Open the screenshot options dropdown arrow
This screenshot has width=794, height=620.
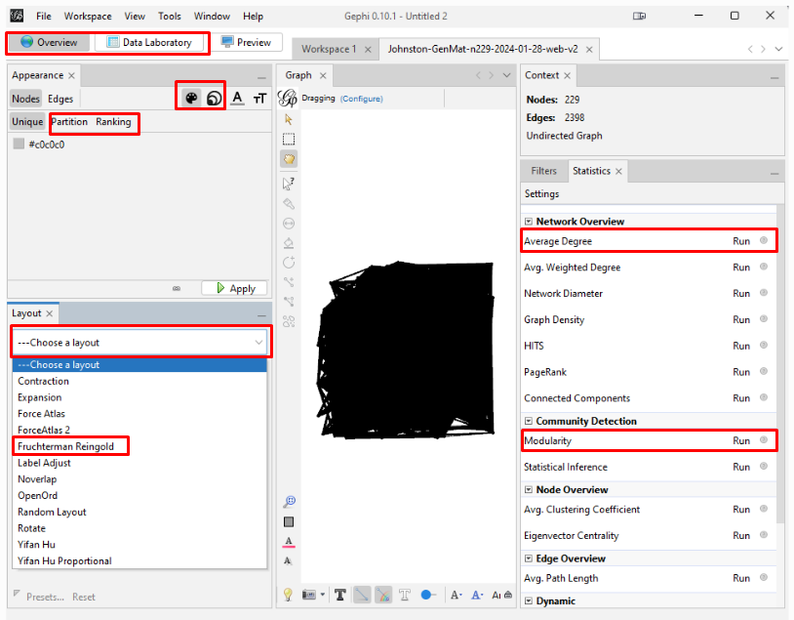point(323,595)
